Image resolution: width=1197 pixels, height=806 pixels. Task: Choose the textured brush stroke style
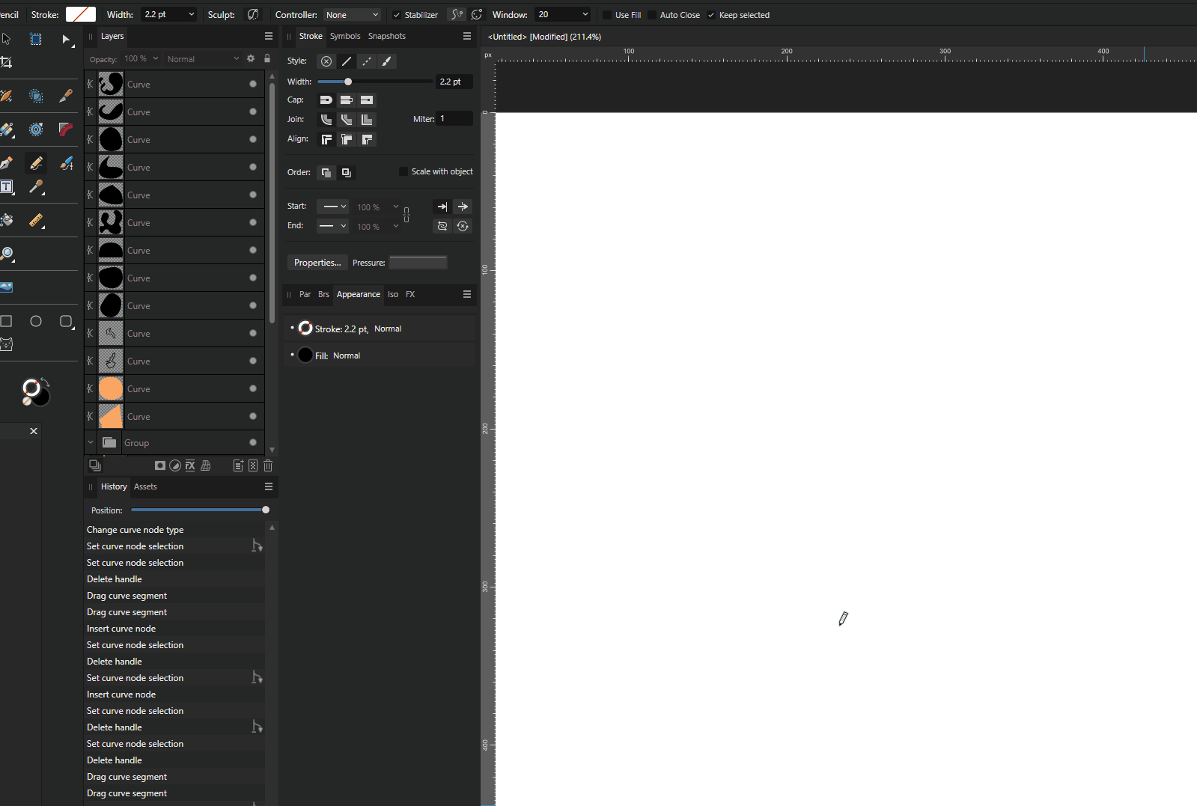387,61
